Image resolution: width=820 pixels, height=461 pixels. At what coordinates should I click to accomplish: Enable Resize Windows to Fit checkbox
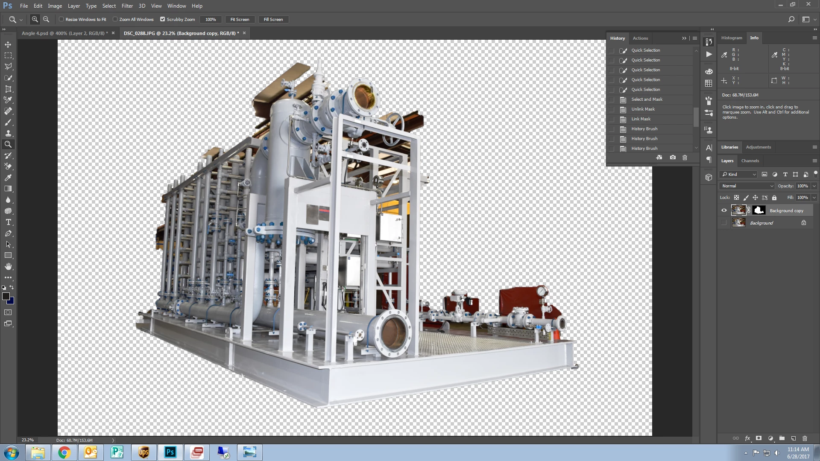click(x=61, y=19)
